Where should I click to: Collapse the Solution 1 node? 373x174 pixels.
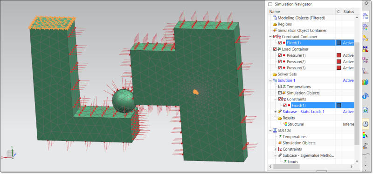click(270, 80)
